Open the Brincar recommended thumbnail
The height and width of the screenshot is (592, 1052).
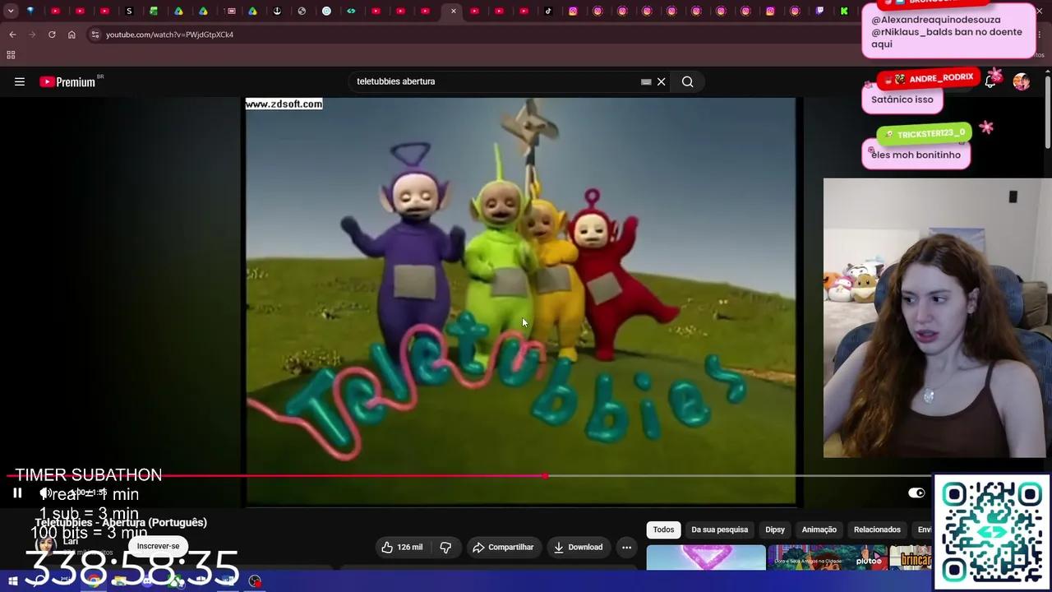[x=911, y=557]
